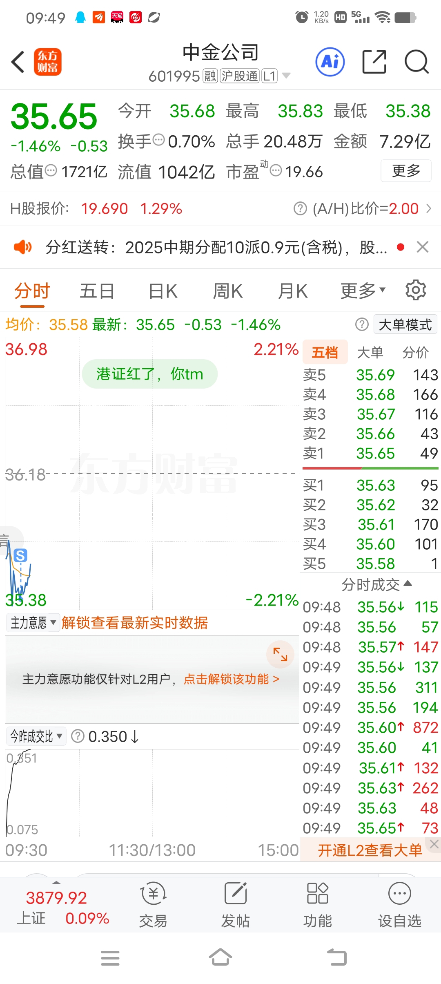Tap the 09:49 35.60 872 trade row
The image size is (441, 984).
[x=370, y=727]
